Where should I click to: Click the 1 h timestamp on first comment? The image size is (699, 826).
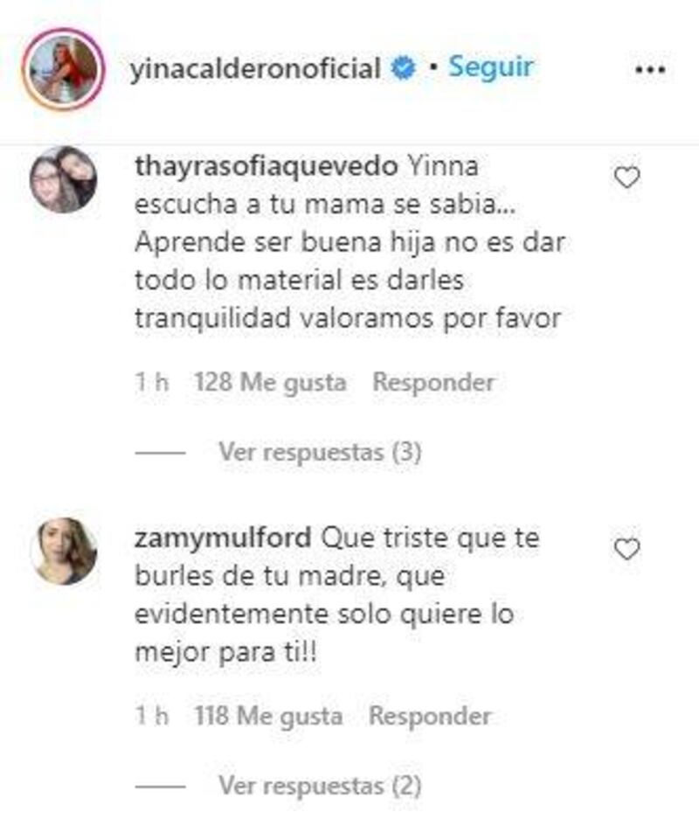tap(152, 383)
